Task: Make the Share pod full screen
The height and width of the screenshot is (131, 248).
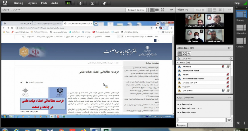Action: tap(162, 10)
